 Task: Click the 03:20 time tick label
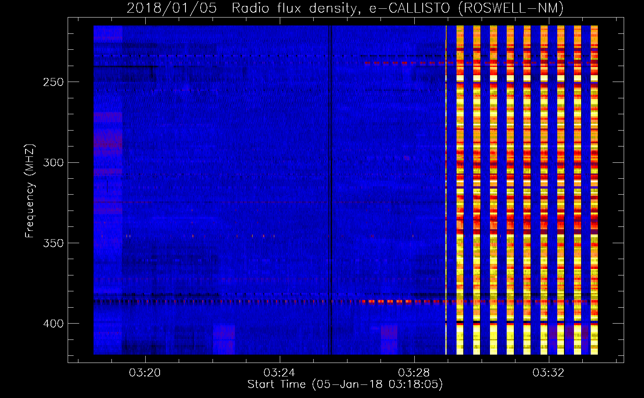click(145, 373)
